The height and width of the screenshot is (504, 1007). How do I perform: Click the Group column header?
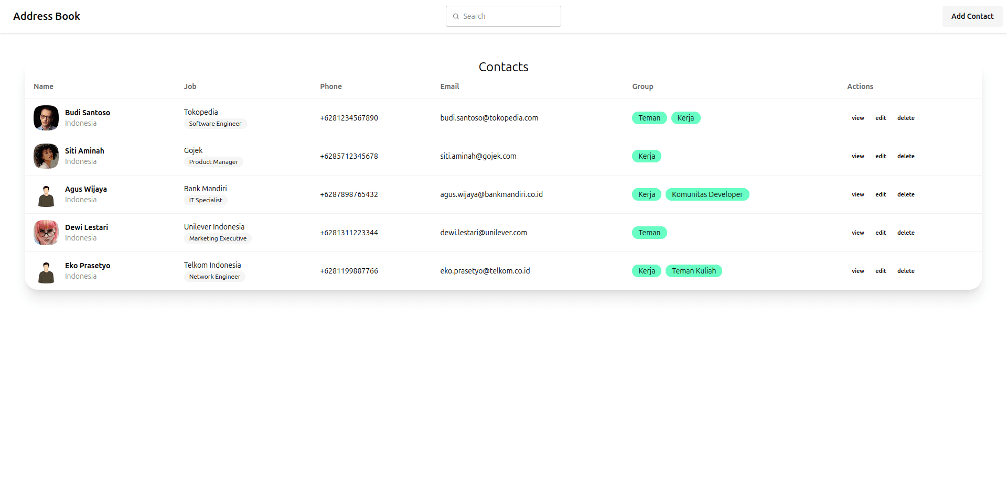coord(642,86)
